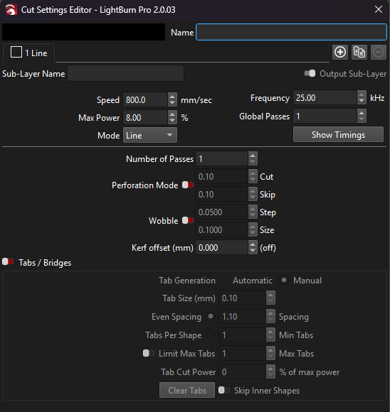The height and width of the screenshot is (412, 390).
Task: Click the Number of Passes field
Action: click(222, 158)
